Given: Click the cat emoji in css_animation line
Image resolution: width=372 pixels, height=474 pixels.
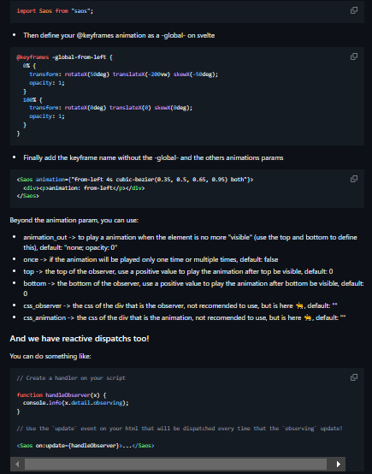Looking at the screenshot, I should coord(308,318).
